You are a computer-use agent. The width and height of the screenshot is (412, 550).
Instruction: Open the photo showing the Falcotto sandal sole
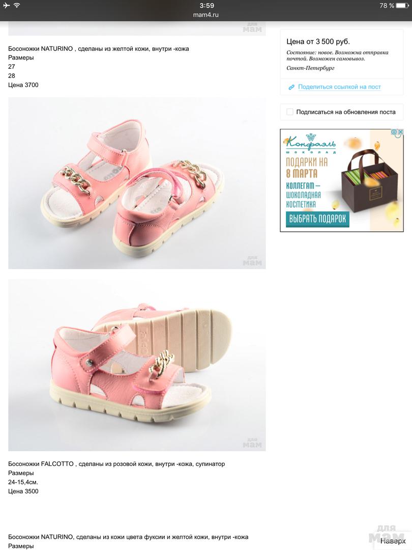pyautogui.click(x=137, y=365)
